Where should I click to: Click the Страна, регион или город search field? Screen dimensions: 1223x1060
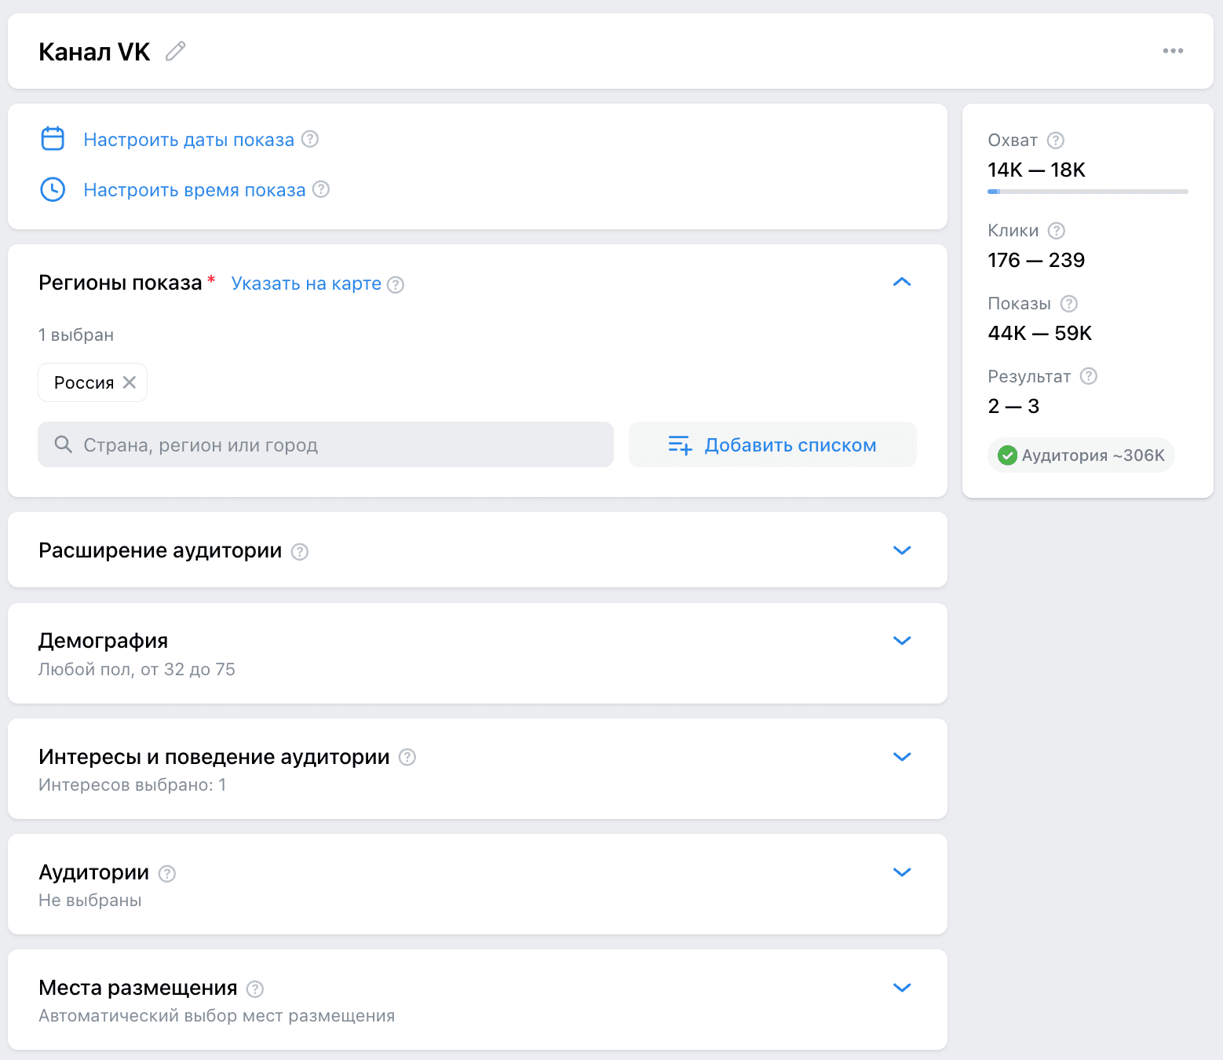326,444
